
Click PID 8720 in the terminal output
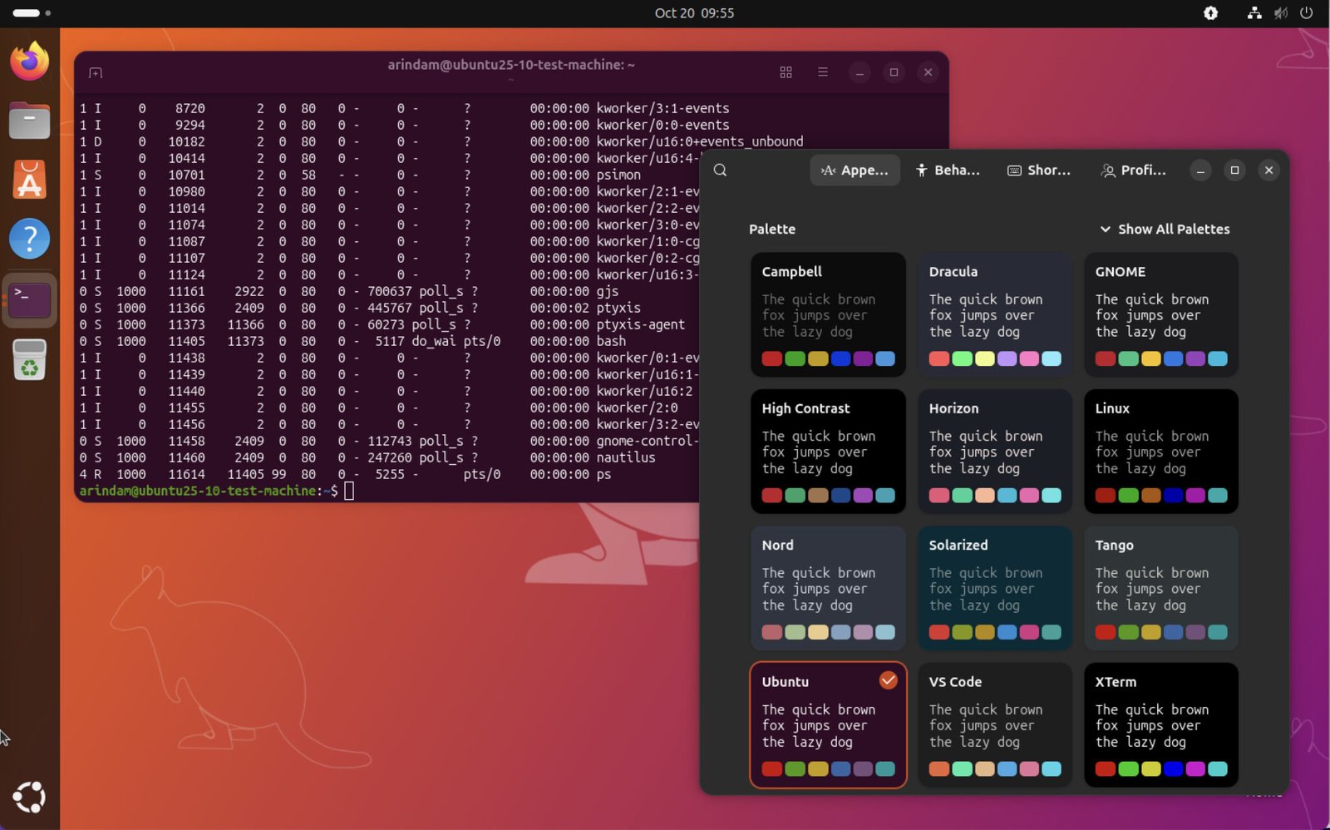190,108
